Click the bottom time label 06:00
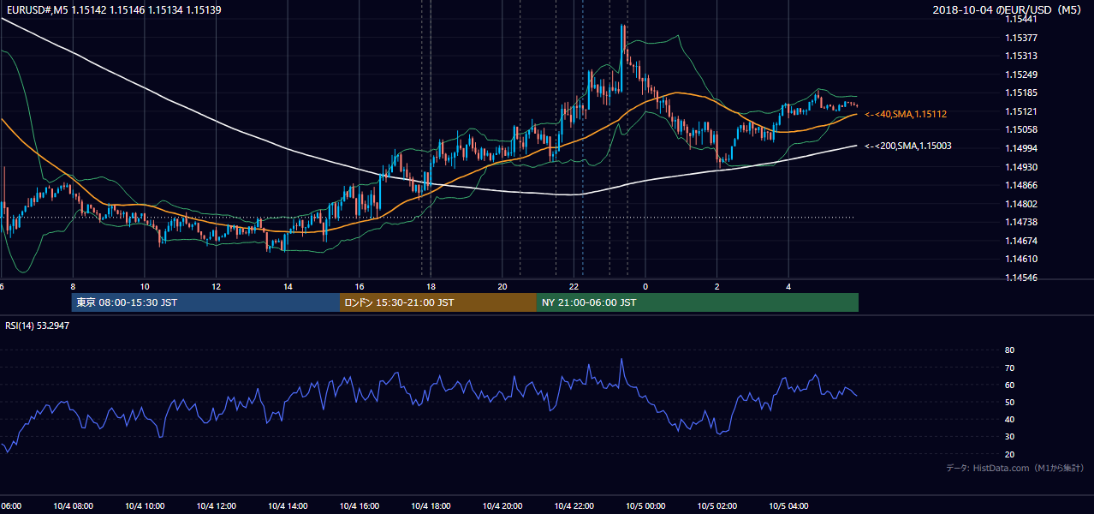 click(x=10, y=506)
